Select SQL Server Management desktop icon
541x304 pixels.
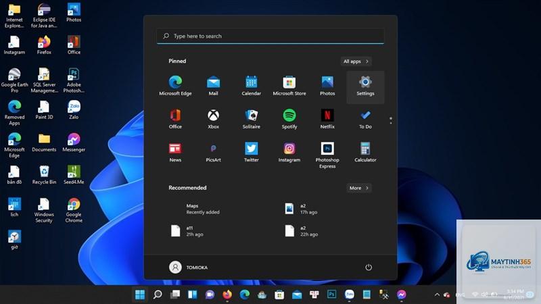44,80
